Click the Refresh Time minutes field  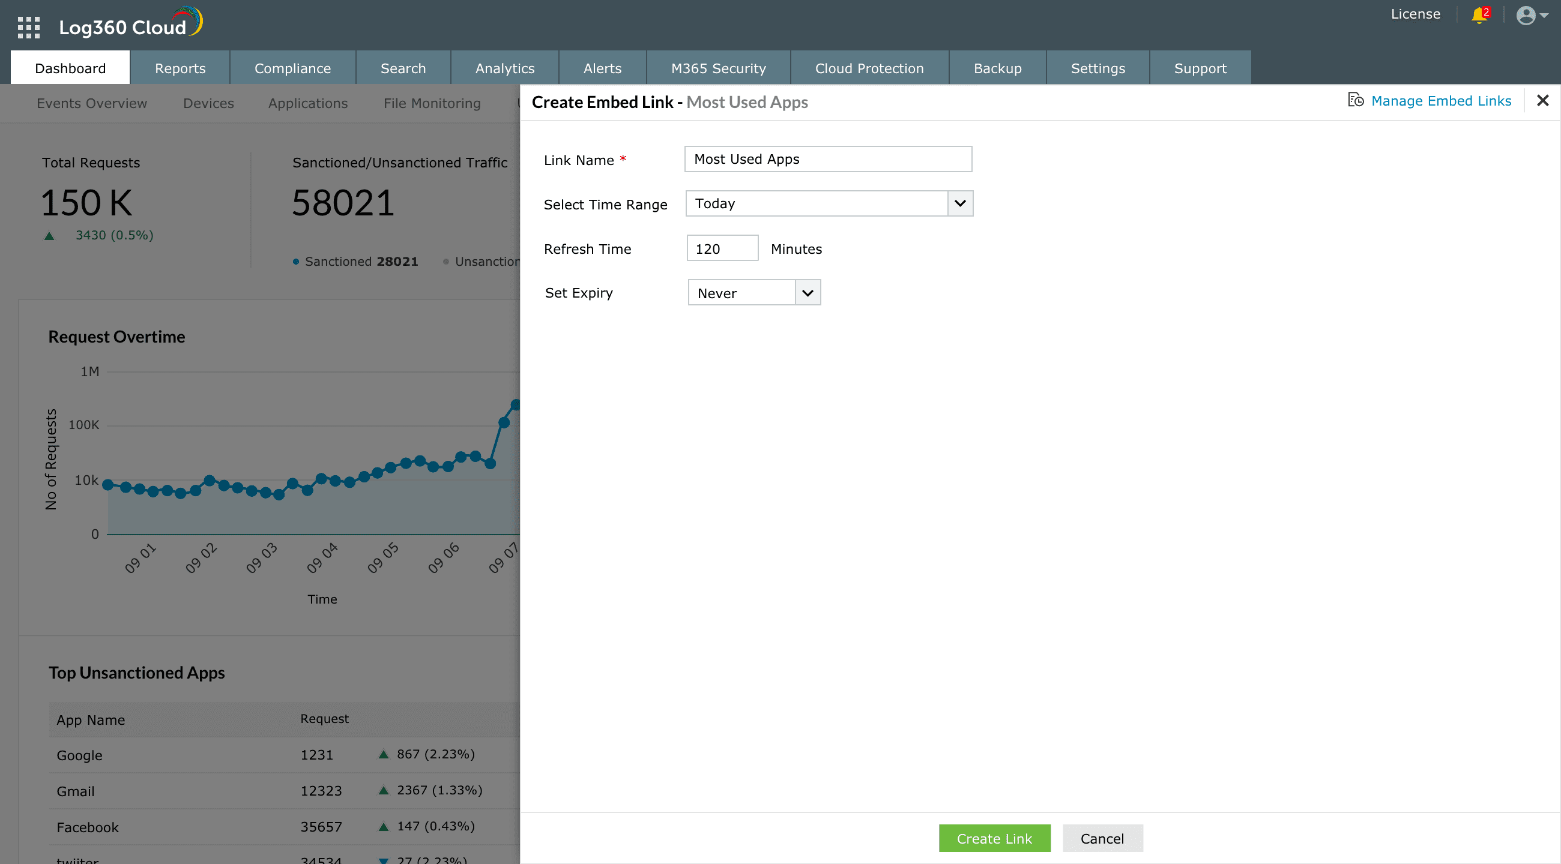(722, 248)
